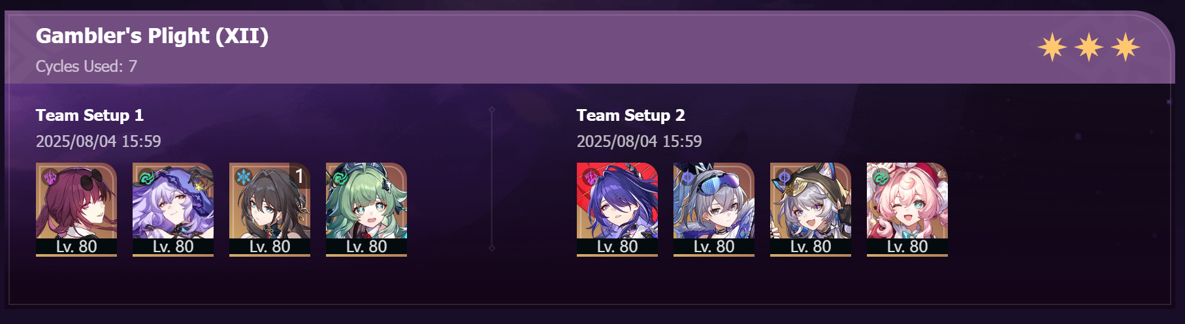
Task: Click the Quantum element icon on the goggles character
Action: pos(688,176)
